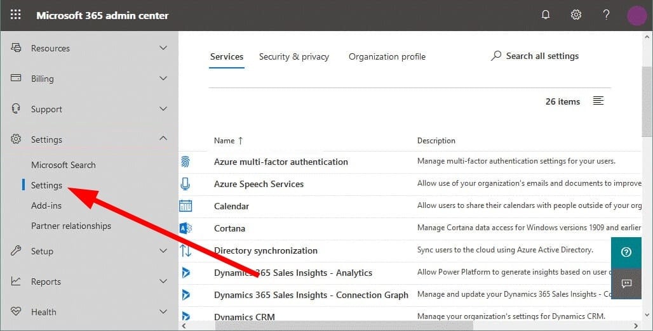The width and height of the screenshot is (653, 331).
Task: Sort by the Name column header
Action: point(228,141)
